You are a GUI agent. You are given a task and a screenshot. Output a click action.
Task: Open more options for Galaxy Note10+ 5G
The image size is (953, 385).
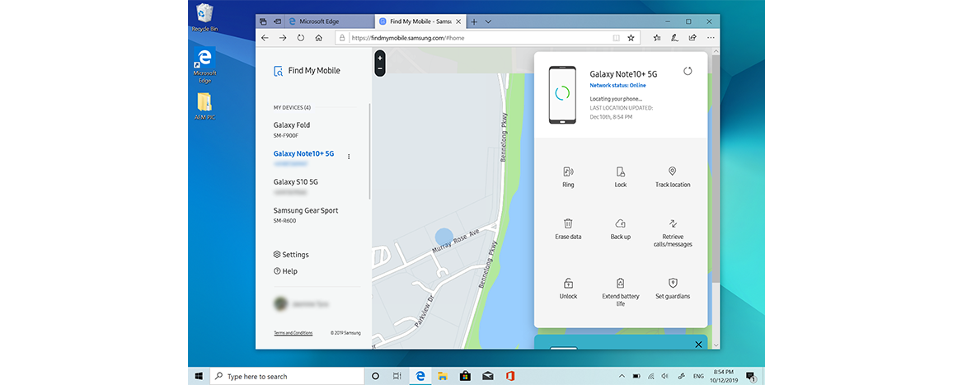point(349,157)
